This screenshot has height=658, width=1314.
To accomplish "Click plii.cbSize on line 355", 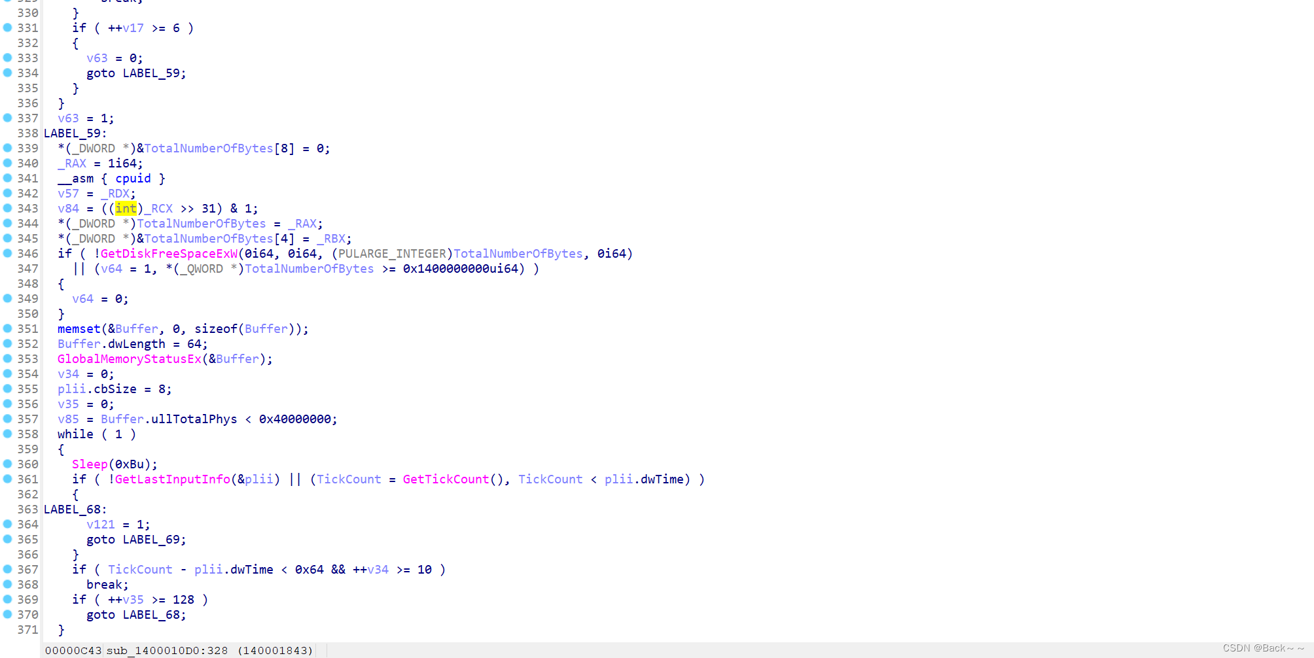I will pyautogui.click(x=97, y=389).
